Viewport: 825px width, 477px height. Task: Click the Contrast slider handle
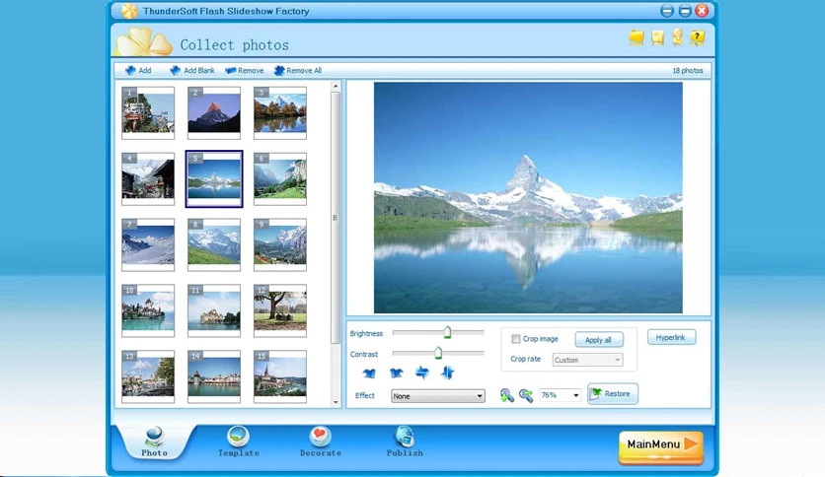[438, 353]
